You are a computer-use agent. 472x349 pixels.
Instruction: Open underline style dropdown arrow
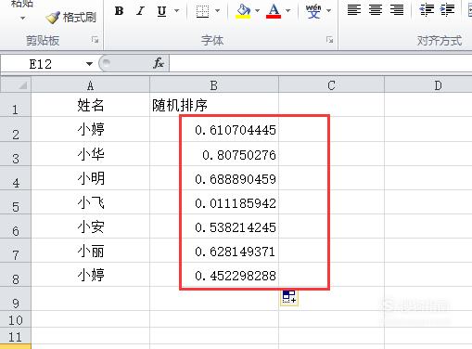pyautogui.click(x=176, y=11)
